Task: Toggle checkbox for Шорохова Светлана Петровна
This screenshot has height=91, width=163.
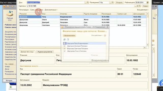Action: click(x=64, y=49)
